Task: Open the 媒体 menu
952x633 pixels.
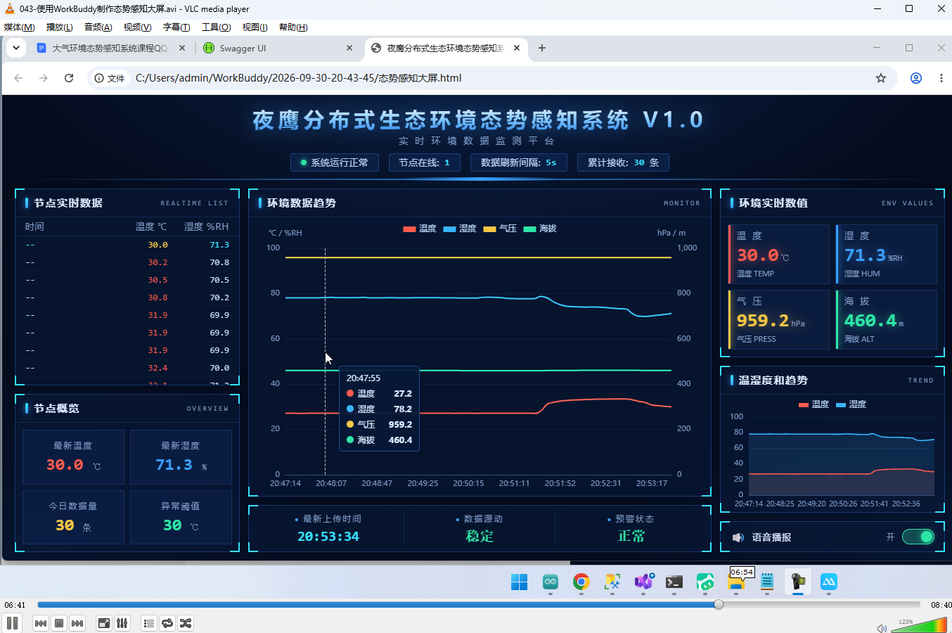Action: (x=19, y=27)
